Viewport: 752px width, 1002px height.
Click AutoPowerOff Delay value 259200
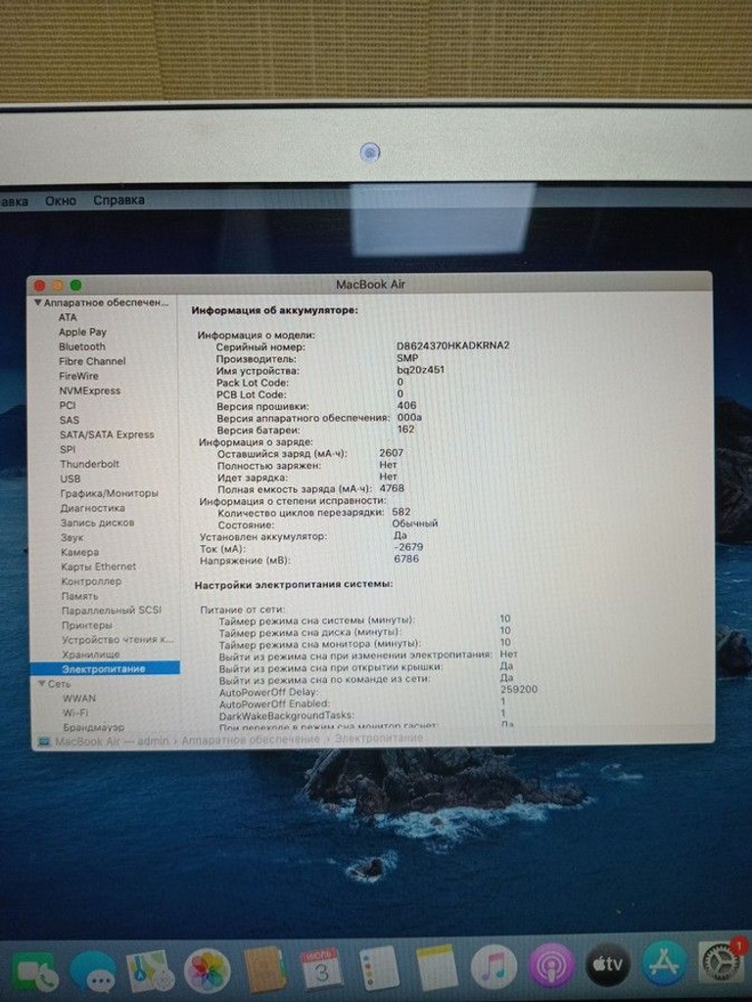(x=519, y=690)
